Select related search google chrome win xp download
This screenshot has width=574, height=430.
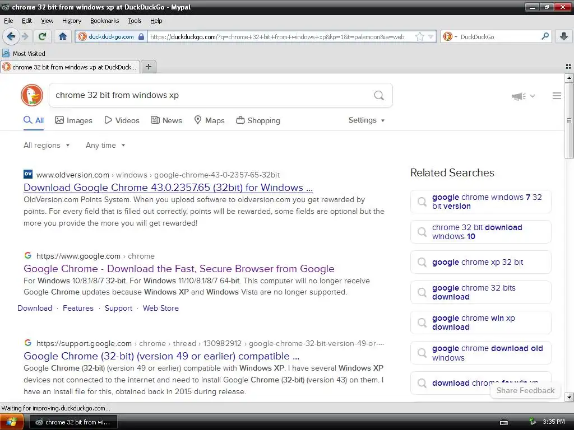click(x=480, y=322)
